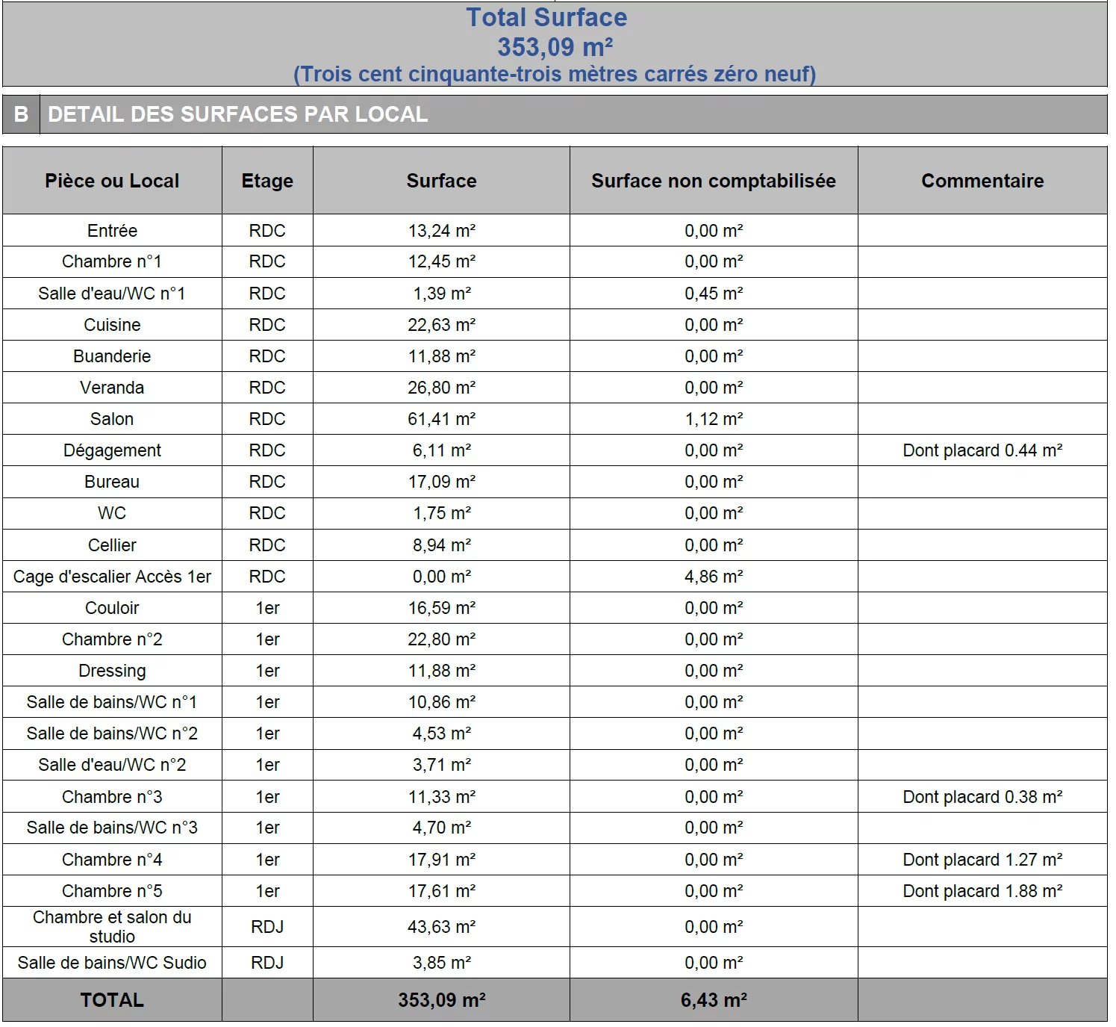The image size is (1116, 1027).
Task: Click the '16,59 m²' surface of Couloir
Action: click(x=441, y=608)
